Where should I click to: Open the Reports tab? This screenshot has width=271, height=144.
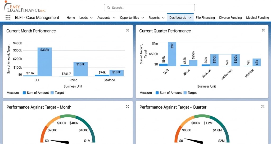coord(154,18)
